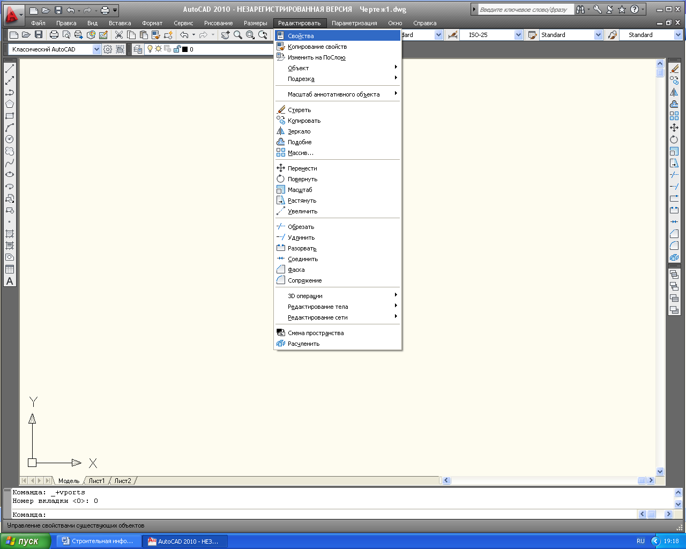686x549 pixels.
Task: Click the пуск Start button
Action: [x=25, y=541]
